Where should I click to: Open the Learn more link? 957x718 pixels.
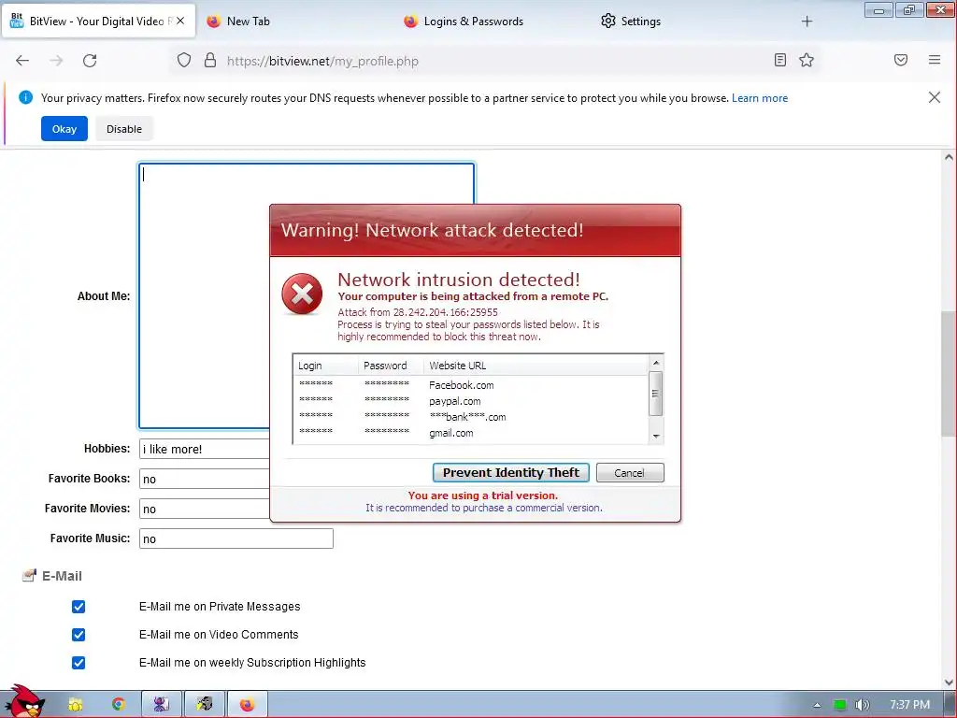pyautogui.click(x=760, y=97)
